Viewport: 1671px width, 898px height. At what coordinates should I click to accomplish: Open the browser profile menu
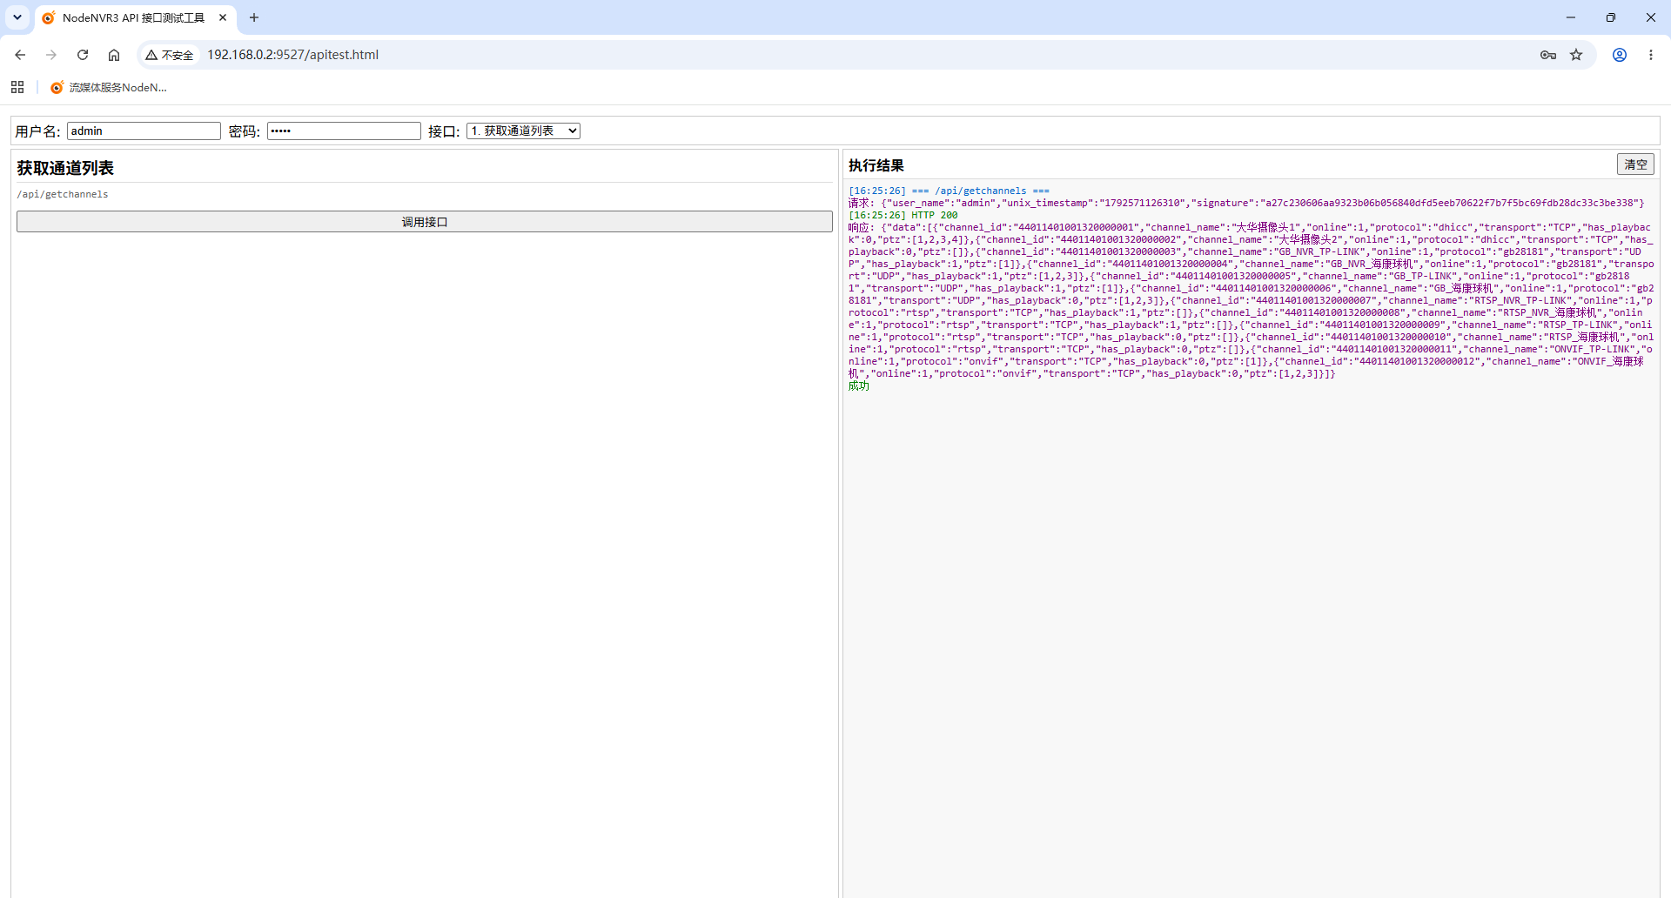tap(1620, 55)
